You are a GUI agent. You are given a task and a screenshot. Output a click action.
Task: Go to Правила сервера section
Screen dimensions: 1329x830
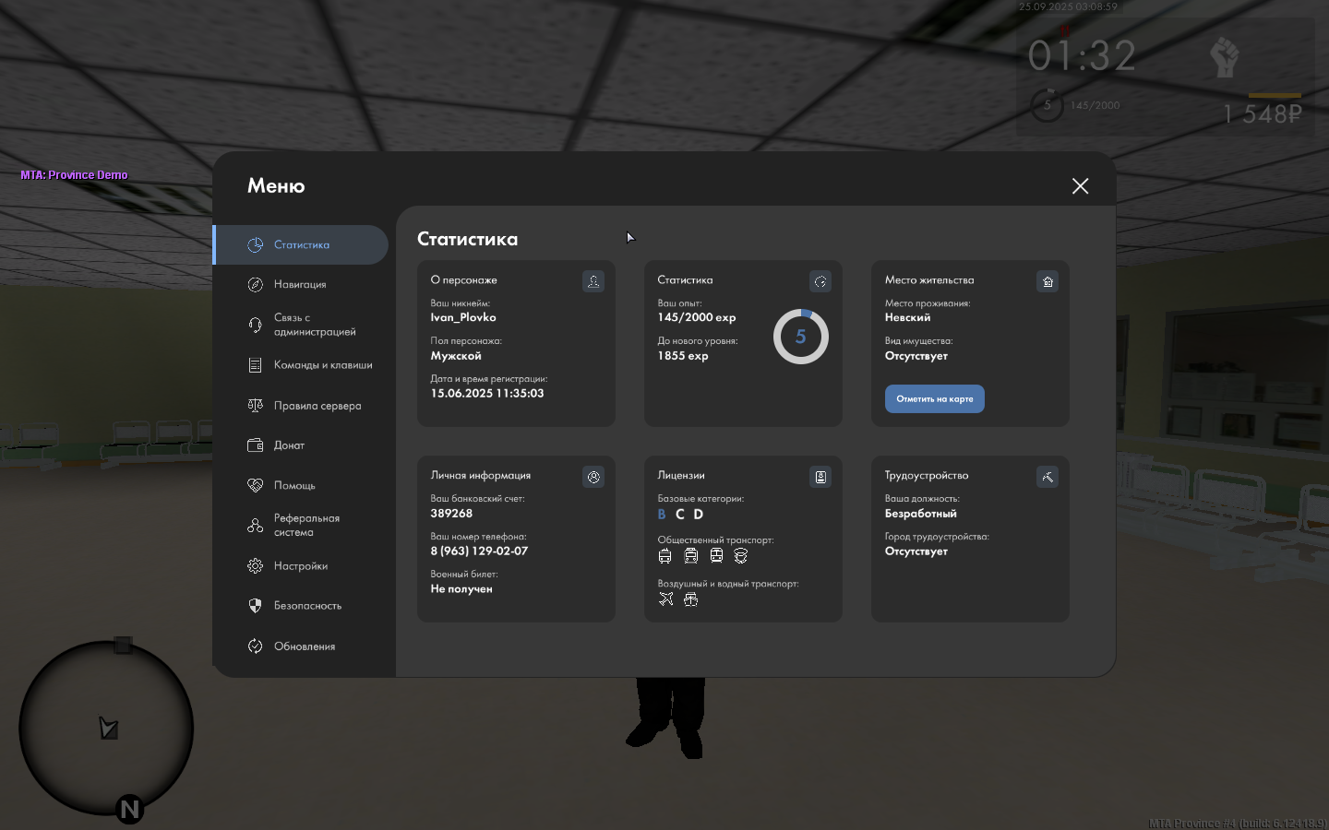pyautogui.click(x=301, y=406)
